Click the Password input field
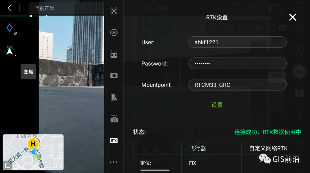Screen dimensions: 310x173 click(237, 63)
